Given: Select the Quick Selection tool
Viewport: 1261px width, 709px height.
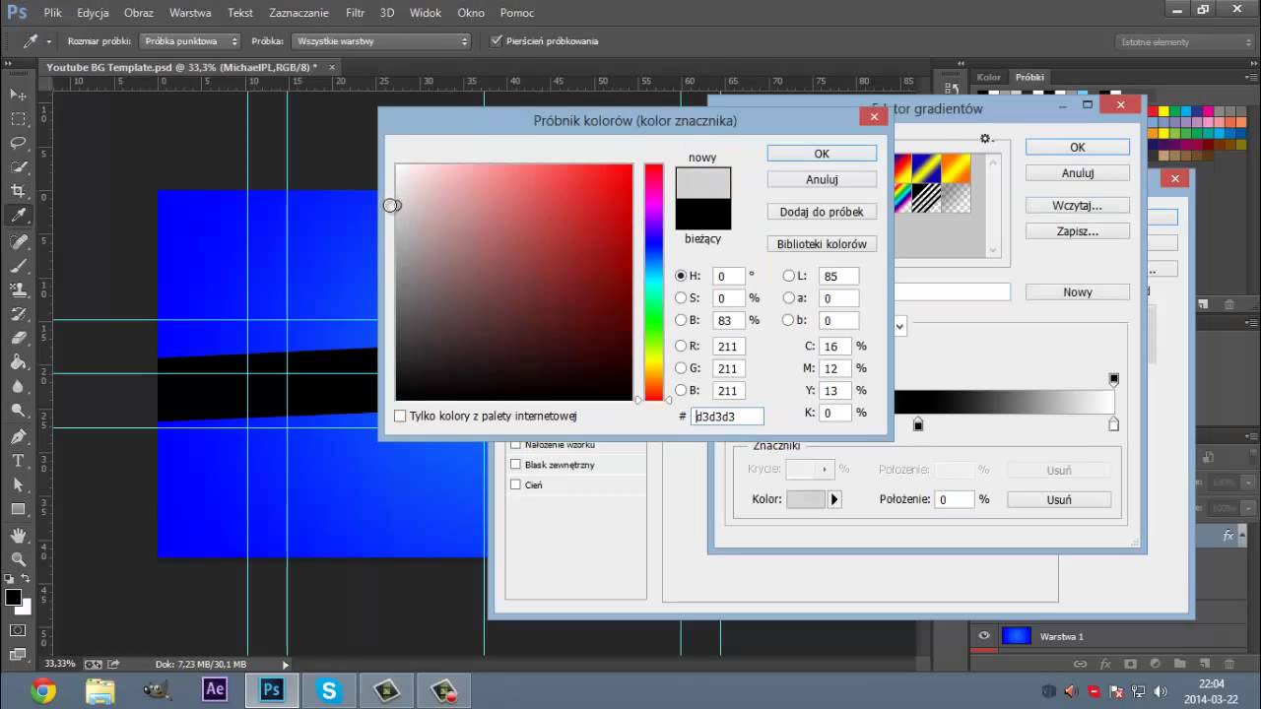Looking at the screenshot, I should coord(18,167).
